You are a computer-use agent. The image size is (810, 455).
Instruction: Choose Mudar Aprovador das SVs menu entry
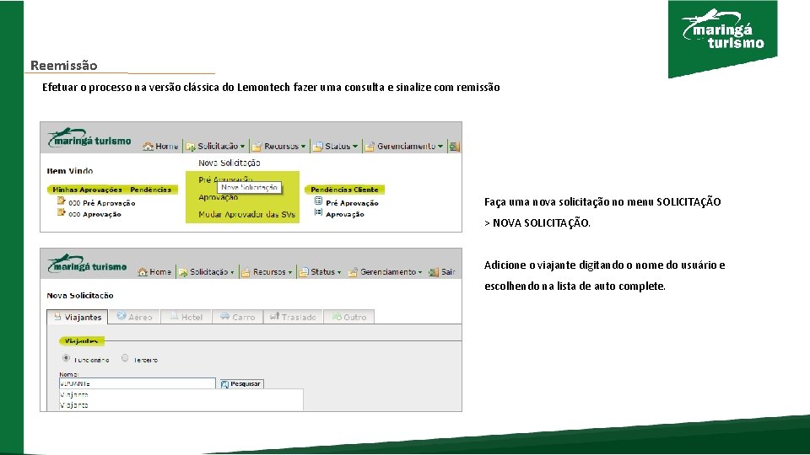pyautogui.click(x=247, y=214)
